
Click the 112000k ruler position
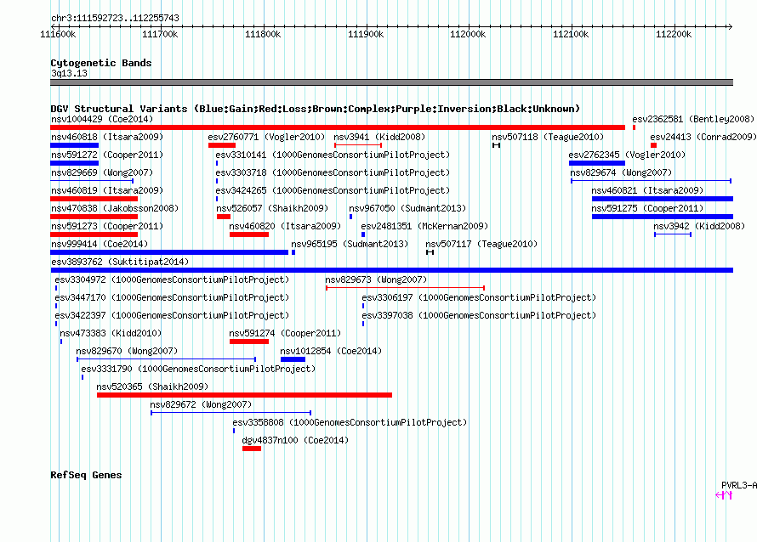pyautogui.click(x=468, y=34)
